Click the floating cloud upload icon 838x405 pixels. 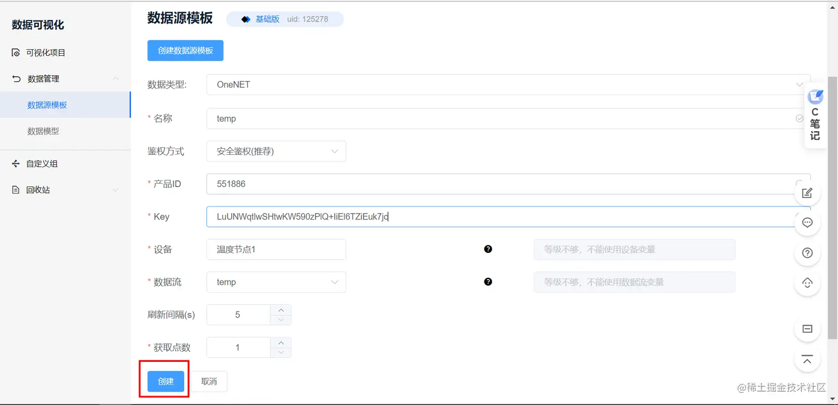point(808,283)
